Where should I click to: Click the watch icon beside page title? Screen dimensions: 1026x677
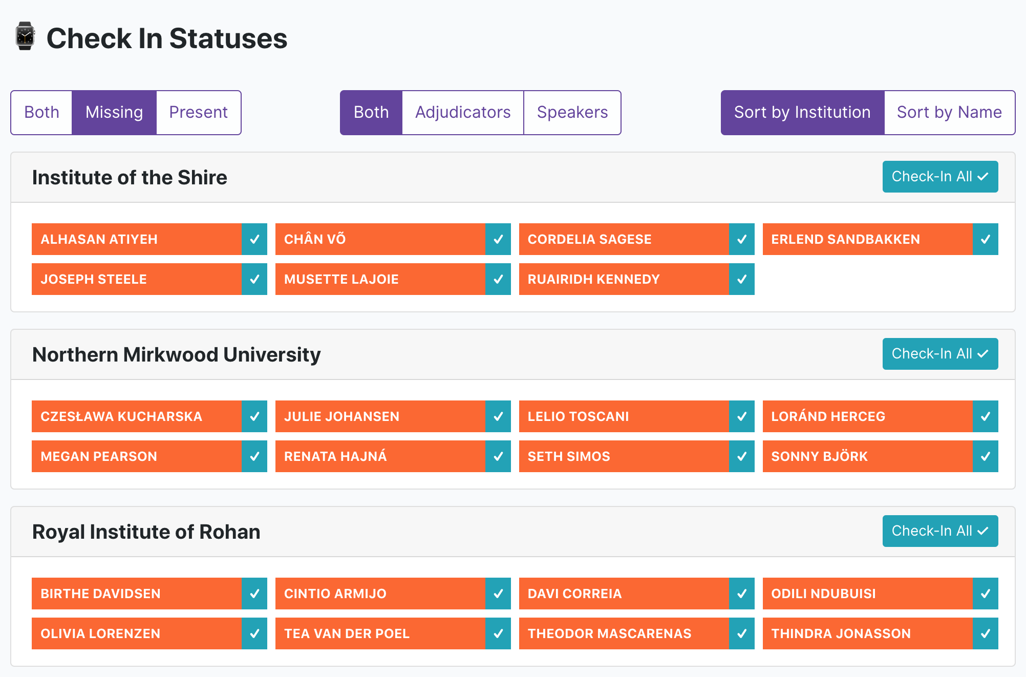(x=25, y=36)
